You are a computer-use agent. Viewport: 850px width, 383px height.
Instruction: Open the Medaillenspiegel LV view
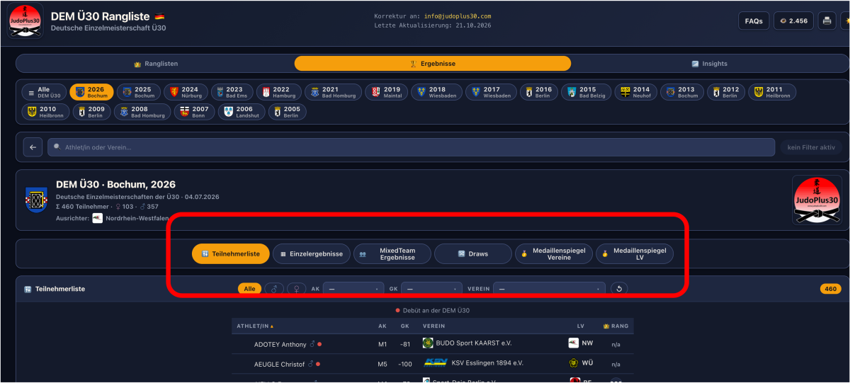click(635, 253)
